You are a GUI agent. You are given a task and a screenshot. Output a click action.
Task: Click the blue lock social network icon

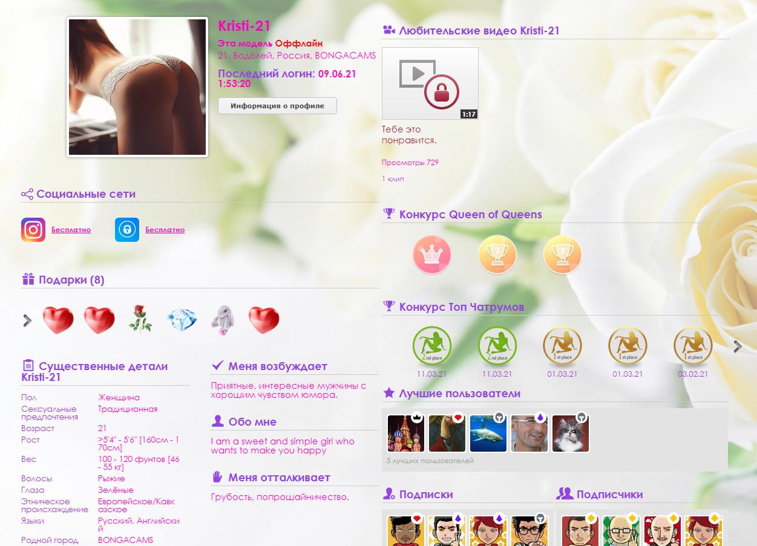pos(127,230)
